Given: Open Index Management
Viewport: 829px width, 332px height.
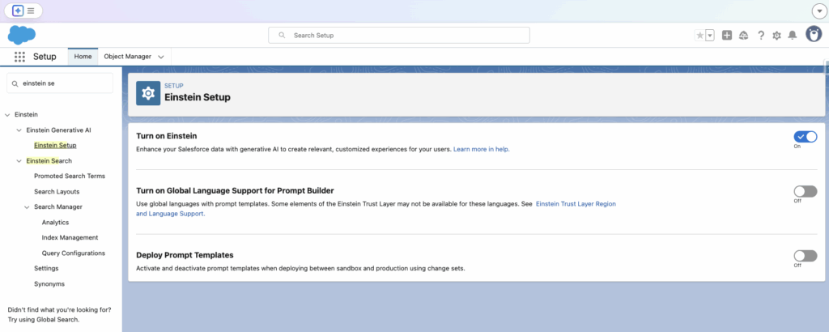Looking at the screenshot, I should tap(70, 238).
